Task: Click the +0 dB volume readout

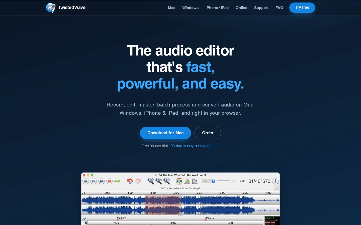Action: 241,181
